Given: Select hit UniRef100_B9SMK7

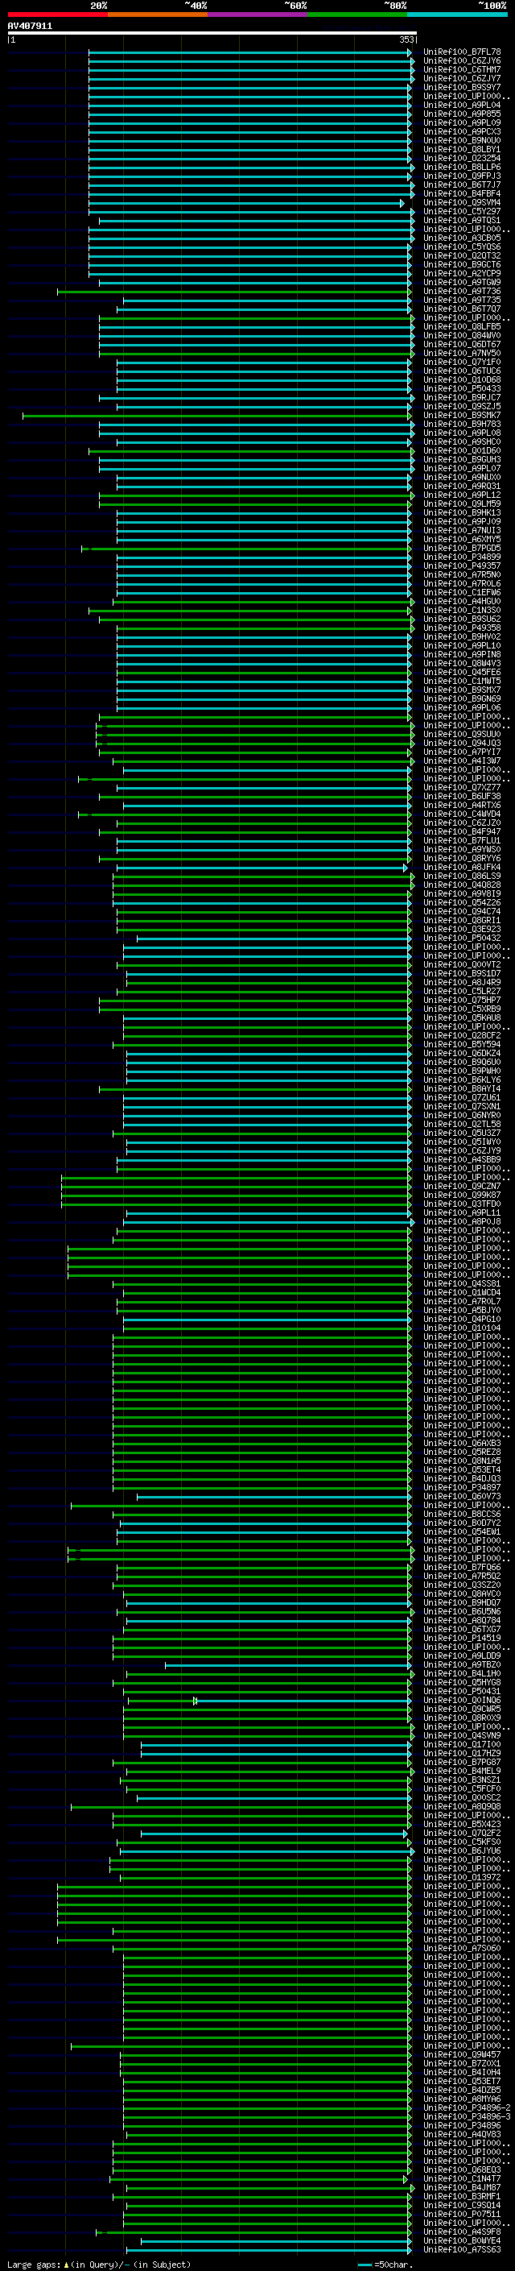Looking at the screenshot, I should 461,415.
